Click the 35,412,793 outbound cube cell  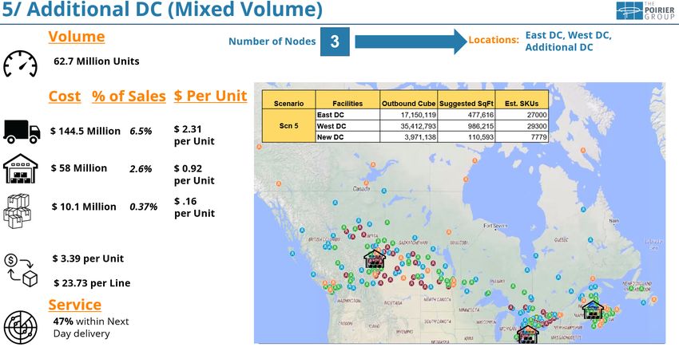(409, 126)
